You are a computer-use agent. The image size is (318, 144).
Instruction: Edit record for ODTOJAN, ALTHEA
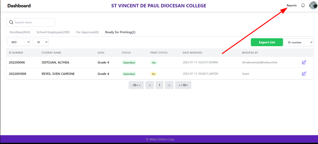pyautogui.click(x=304, y=62)
